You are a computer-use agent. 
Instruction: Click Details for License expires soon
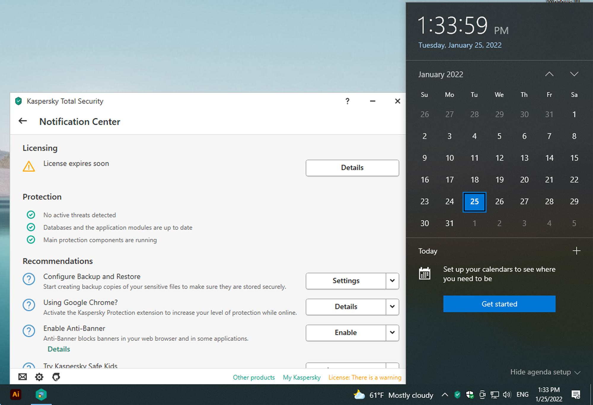[x=352, y=168]
